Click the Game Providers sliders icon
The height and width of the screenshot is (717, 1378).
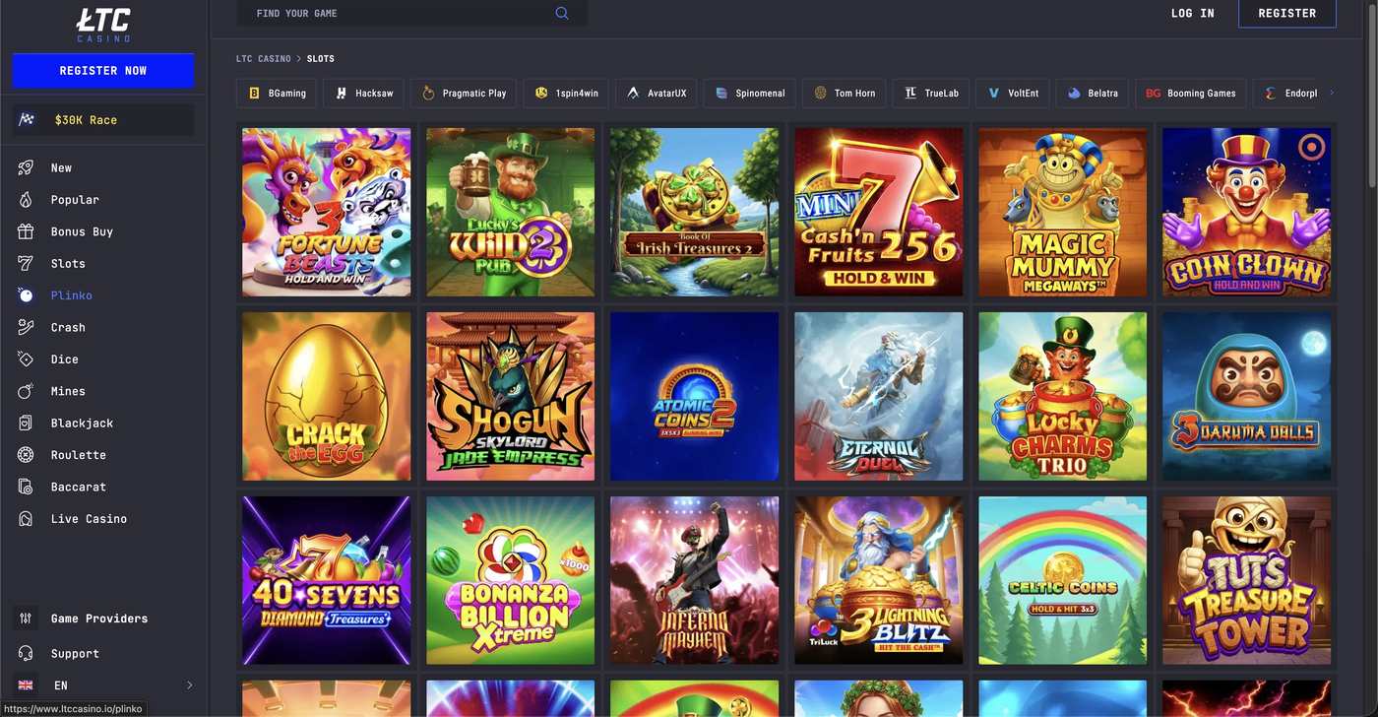pos(26,619)
